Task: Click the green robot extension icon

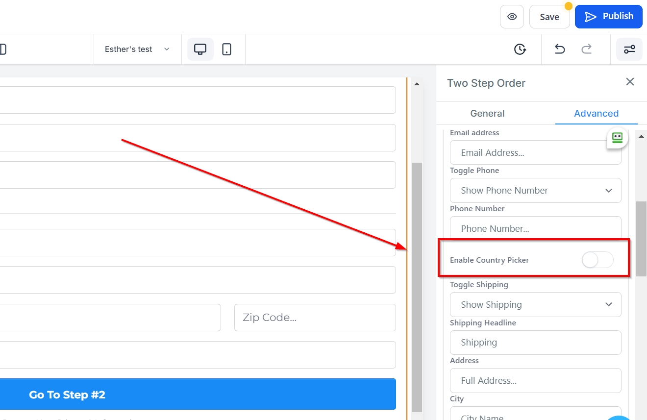Action: point(617,138)
